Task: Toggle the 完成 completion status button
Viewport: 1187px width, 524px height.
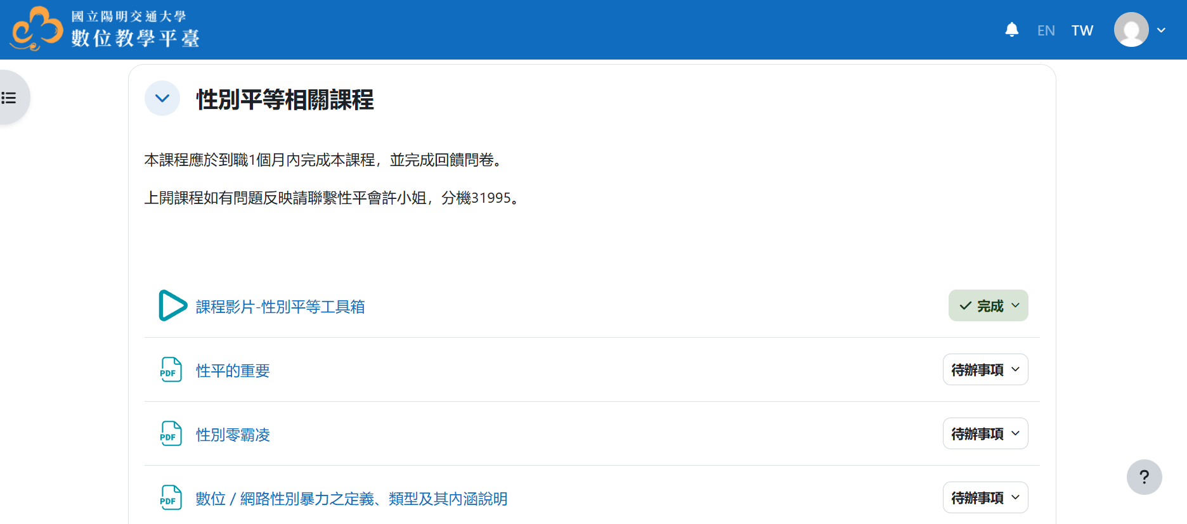Action: pyautogui.click(x=988, y=306)
